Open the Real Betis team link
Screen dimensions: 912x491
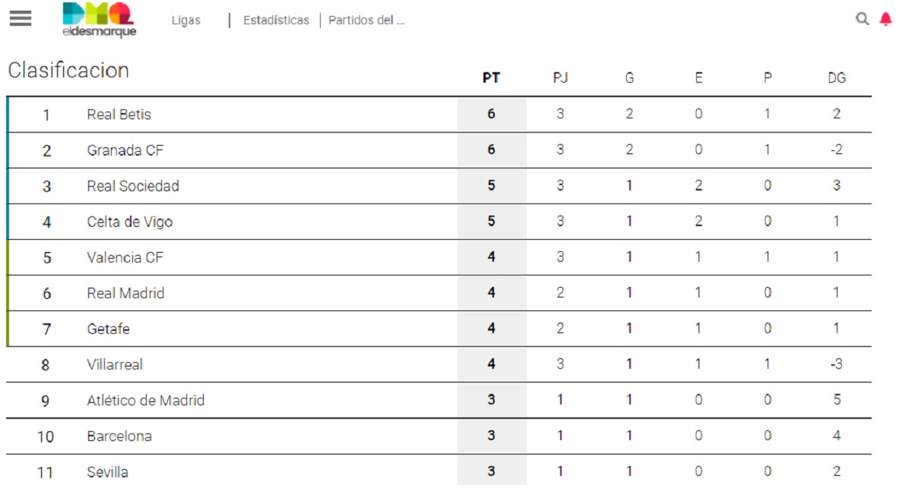pos(119,115)
